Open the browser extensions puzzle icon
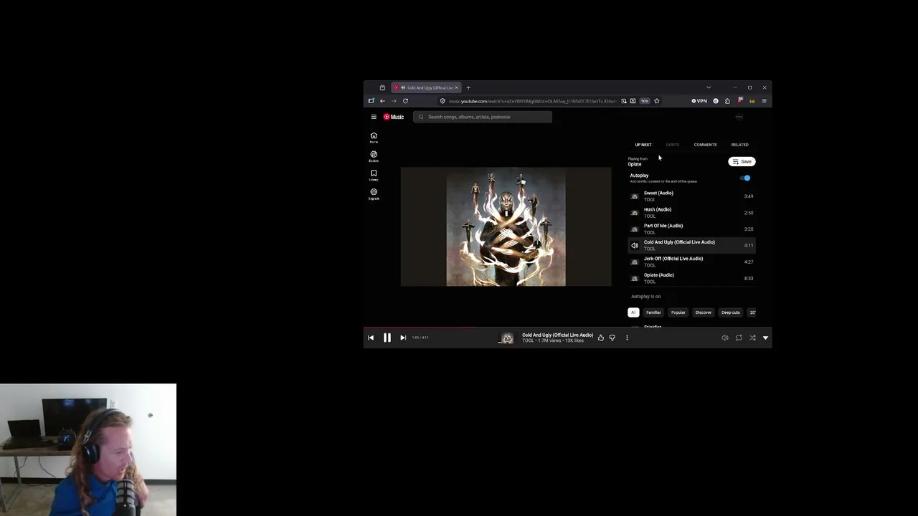The height and width of the screenshot is (516, 918). tap(727, 101)
